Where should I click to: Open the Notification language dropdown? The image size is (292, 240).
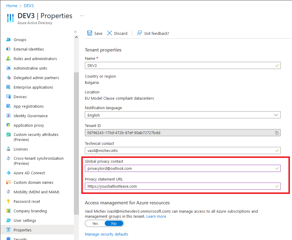click(182, 115)
